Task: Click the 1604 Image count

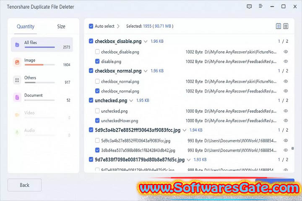Action: 67,65
